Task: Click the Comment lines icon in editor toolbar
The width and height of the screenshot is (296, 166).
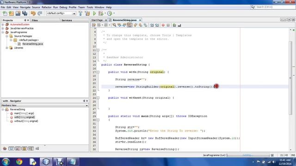Action: tap(174, 25)
